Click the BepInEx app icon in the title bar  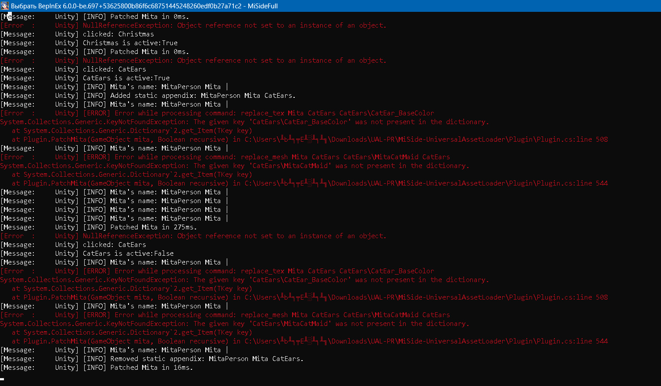[5, 6]
